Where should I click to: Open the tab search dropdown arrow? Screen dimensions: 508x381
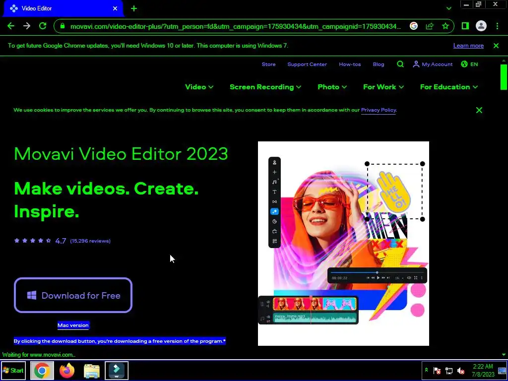click(x=448, y=8)
